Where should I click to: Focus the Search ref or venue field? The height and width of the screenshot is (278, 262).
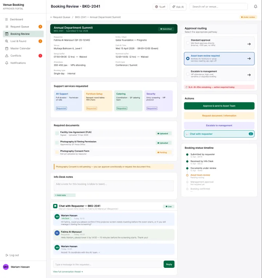click(x=219, y=7)
